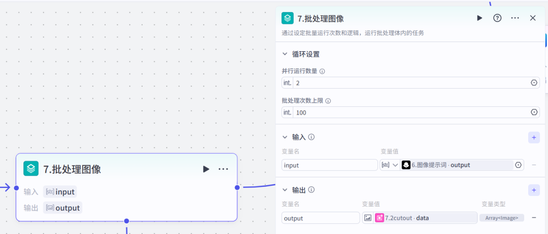548x234 pixels.
Task: Open help icon in panel header
Action: coord(497,18)
